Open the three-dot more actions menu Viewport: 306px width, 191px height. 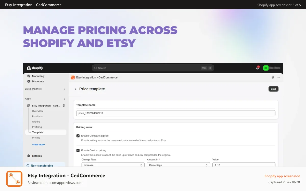click(x=278, y=77)
